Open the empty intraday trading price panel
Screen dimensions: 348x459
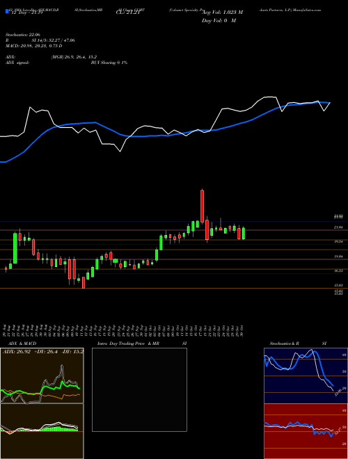click(x=139, y=389)
